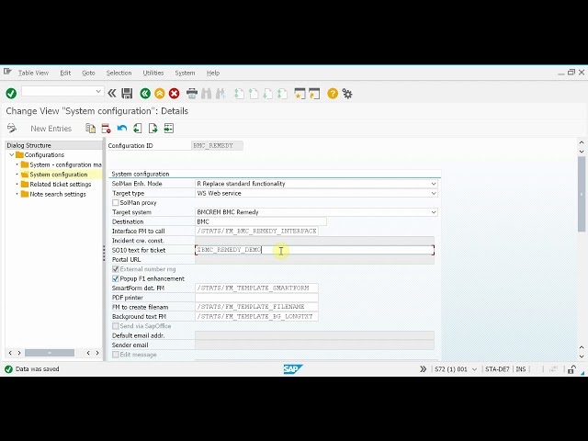Image resolution: width=588 pixels, height=441 pixels.
Task: Click the status bar lock icon
Action: pyautogui.click(x=571, y=369)
